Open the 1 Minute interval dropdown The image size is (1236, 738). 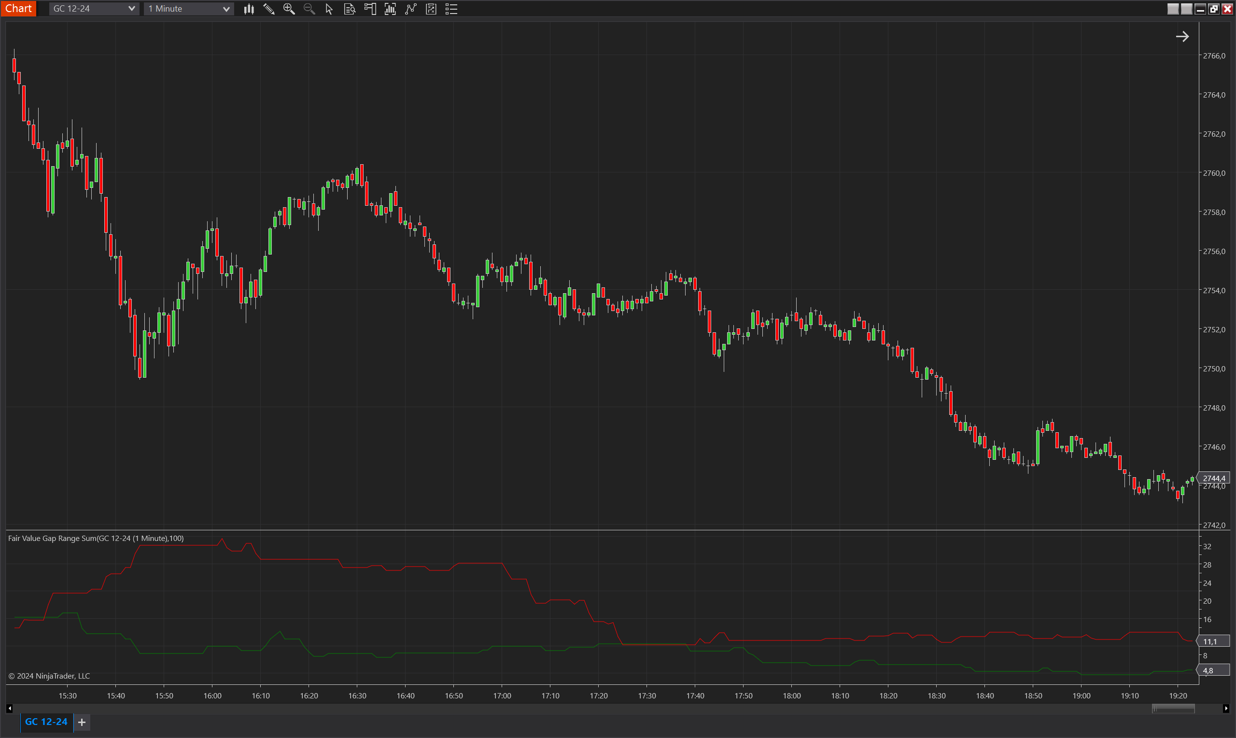189,9
